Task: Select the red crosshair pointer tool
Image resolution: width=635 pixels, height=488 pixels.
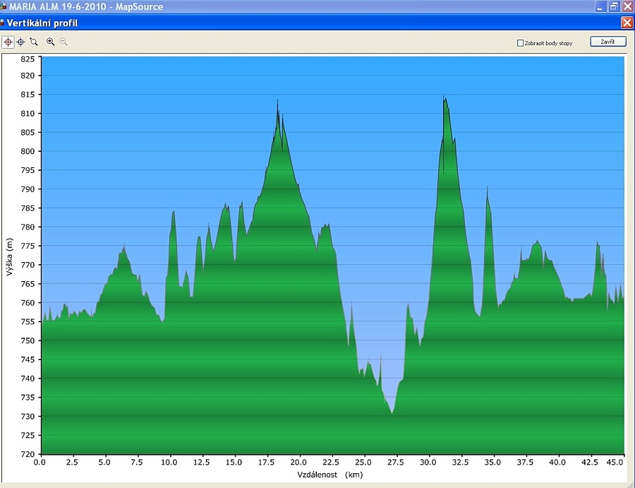Action: pos(8,42)
